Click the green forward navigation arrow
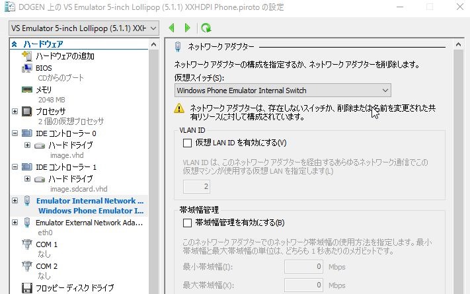The height and width of the screenshot is (294, 470). point(188,28)
